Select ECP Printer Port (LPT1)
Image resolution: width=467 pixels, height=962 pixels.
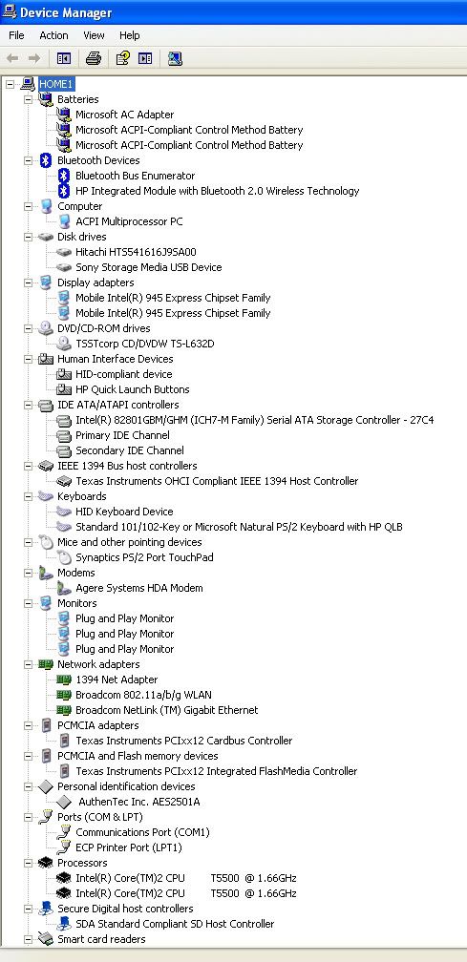point(129,847)
